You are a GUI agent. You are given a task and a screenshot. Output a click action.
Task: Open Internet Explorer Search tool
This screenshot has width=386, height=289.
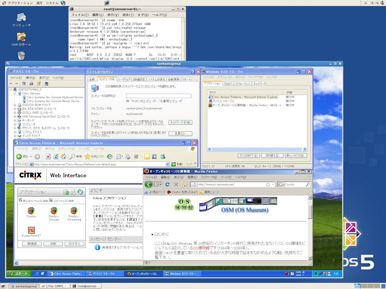76,157
